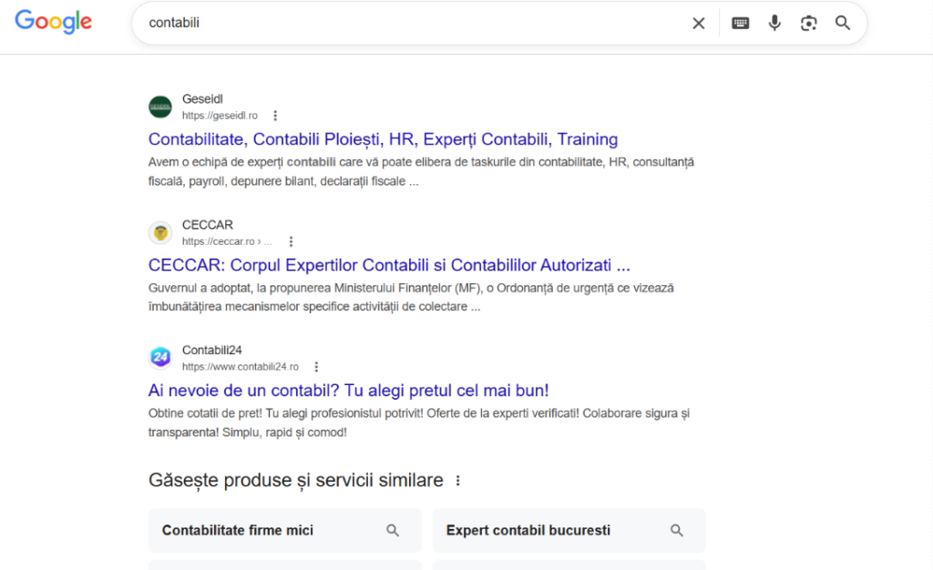933x570 pixels.
Task: Search the 'Contabilitate firme mici' suggestion chip
Action: (284, 530)
